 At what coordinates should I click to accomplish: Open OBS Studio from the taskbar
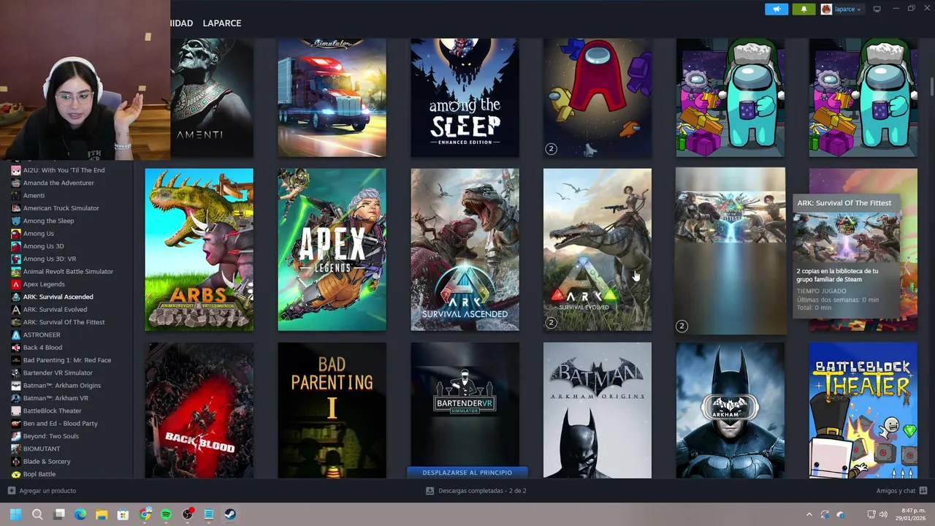(188, 514)
